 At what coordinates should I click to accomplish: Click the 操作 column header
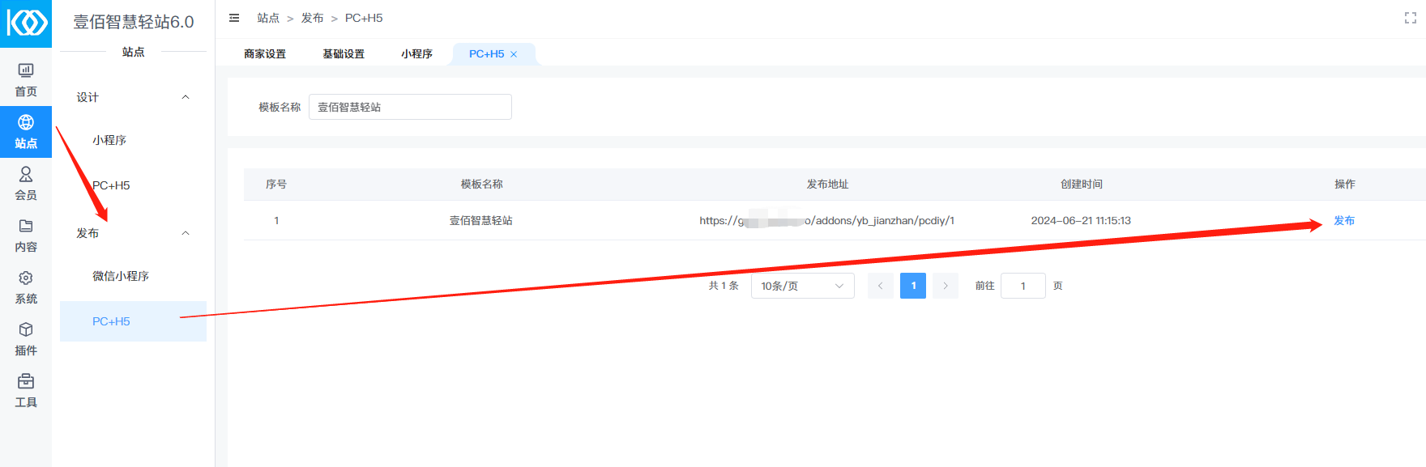coord(1345,185)
